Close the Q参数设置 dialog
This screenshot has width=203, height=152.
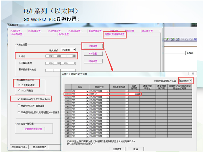(x=158, y=24)
